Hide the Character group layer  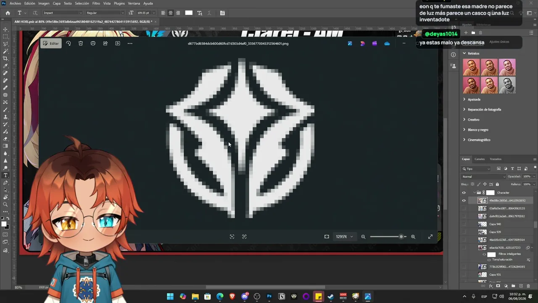(464, 193)
